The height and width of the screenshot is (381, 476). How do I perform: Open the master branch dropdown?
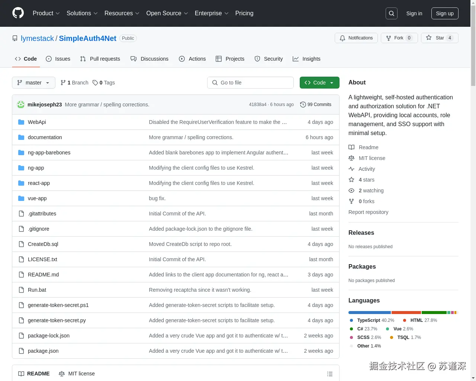click(x=33, y=83)
